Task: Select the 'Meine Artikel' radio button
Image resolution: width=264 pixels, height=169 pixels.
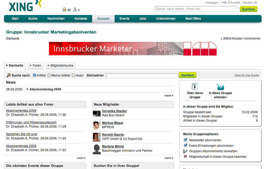Action: pyautogui.click(x=49, y=75)
